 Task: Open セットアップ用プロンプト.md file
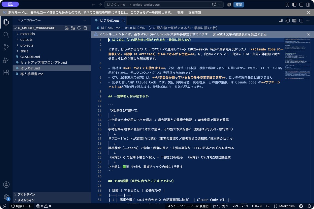pyautogui.click(x=52, y=63)
